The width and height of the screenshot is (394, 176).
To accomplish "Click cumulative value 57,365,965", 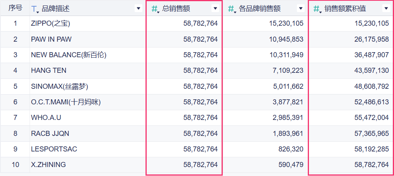I will 372,134.
